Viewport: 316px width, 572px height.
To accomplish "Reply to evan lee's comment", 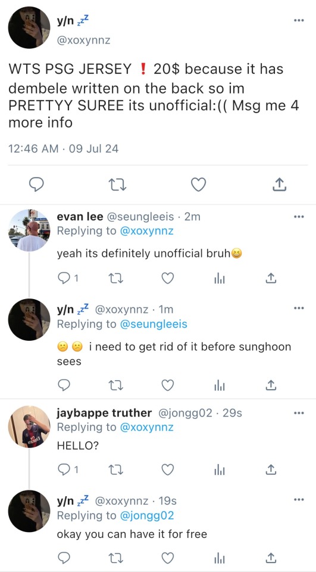I will click(x=67, y=279).
